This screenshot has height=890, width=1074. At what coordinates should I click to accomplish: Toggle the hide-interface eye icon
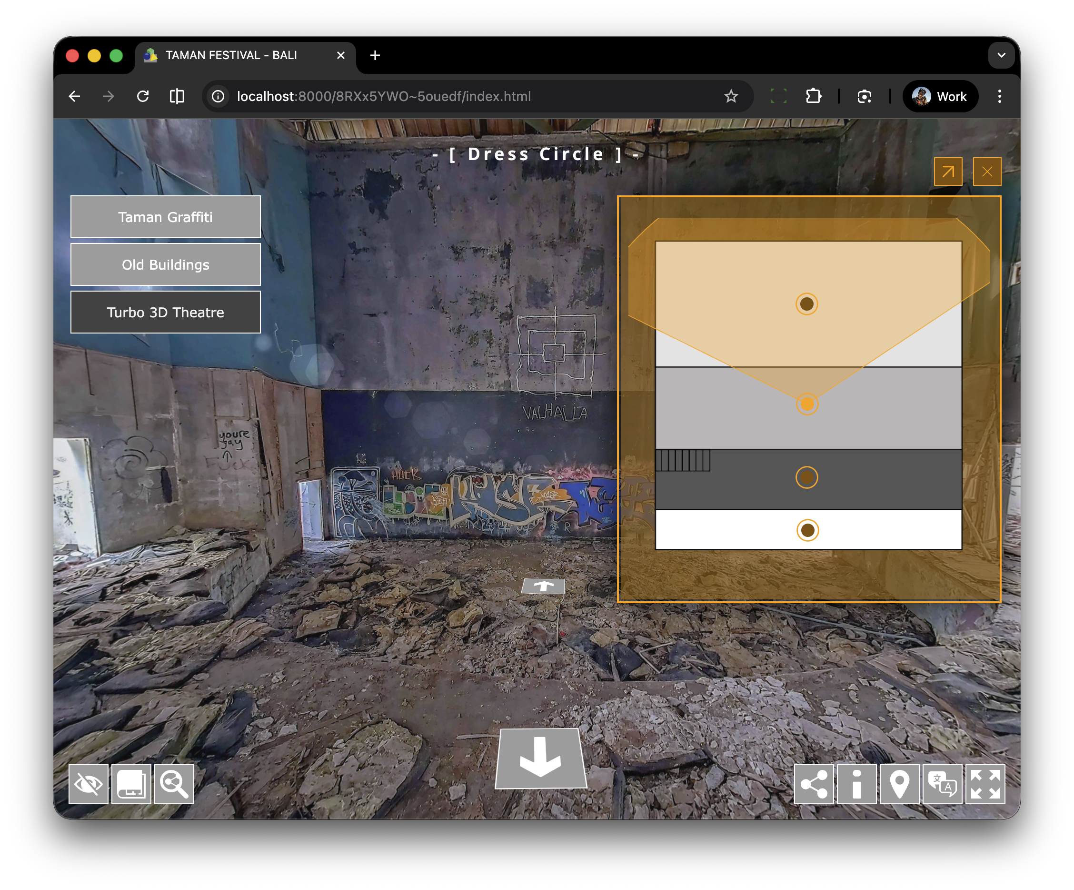89,784
